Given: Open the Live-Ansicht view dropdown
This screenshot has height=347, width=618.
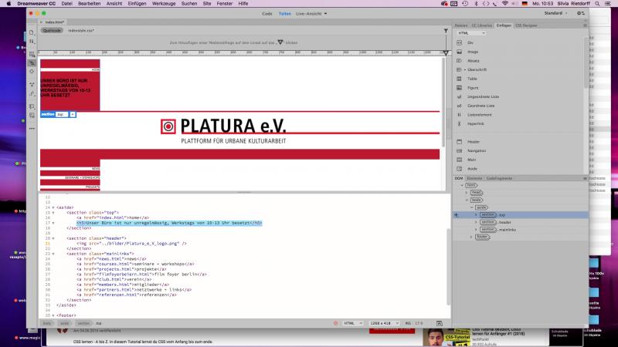Looking at the screenshot, I should 313,14.
